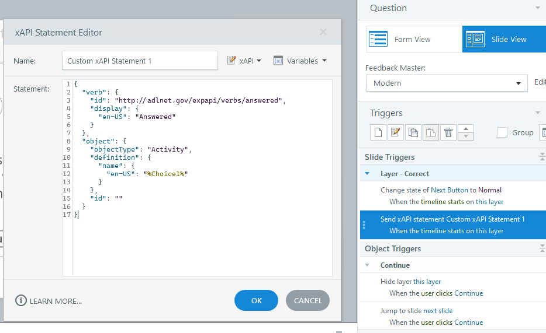546x333 pixels.
Task: Click 'timeline starts' in the Change state trigger
Action: coord(442,202)
